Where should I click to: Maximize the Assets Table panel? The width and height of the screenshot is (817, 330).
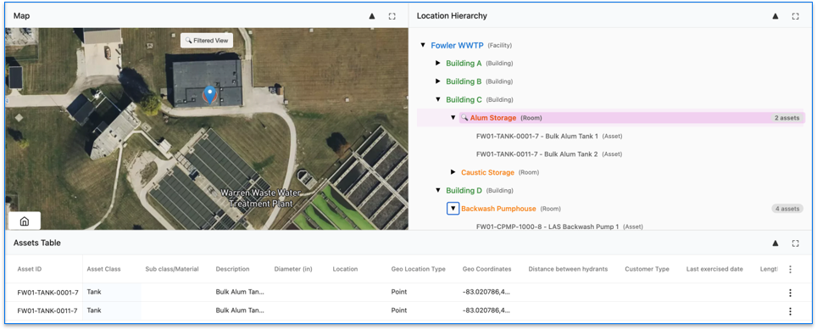pyautogui.click(x=795, y=243)
